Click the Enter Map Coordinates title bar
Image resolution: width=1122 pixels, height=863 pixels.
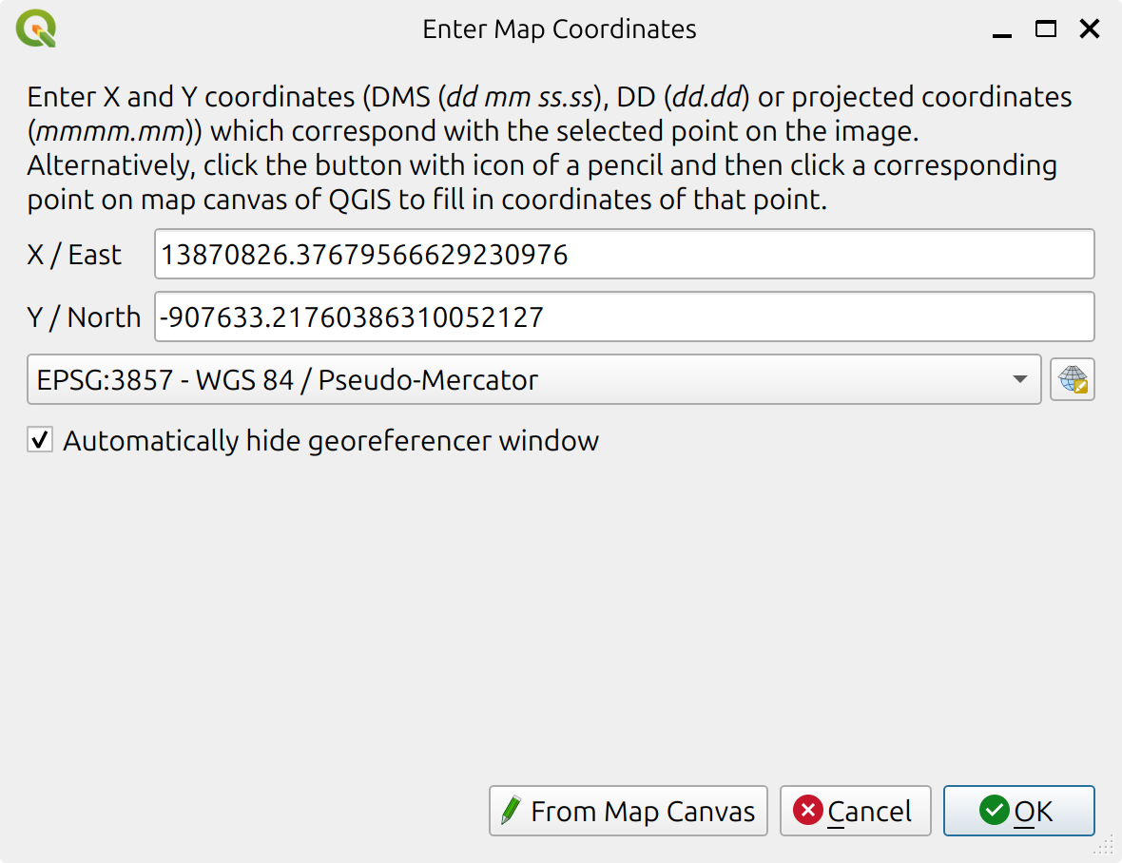(559, 29)
